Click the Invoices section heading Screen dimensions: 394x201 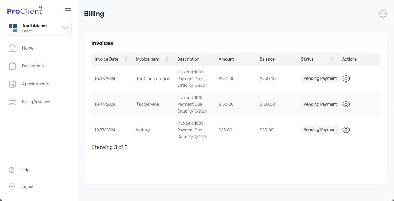point(102,43)
